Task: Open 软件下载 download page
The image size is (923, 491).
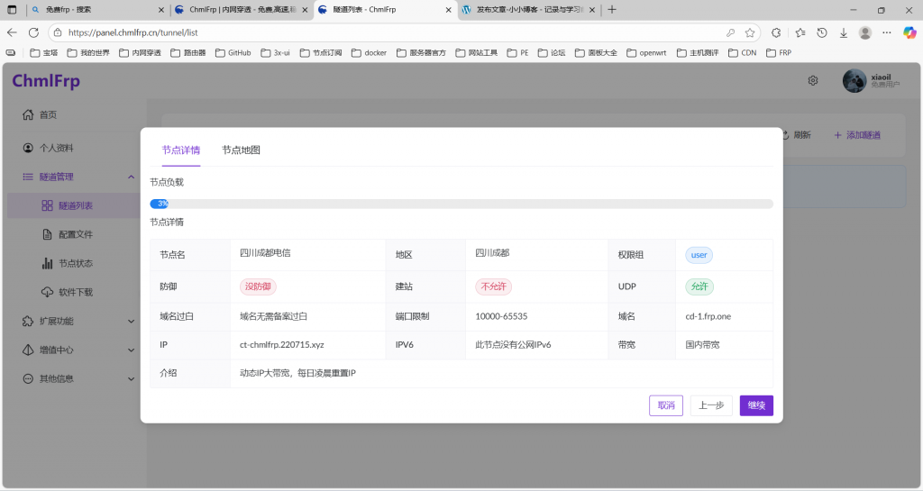Action: tap(76, 293)
